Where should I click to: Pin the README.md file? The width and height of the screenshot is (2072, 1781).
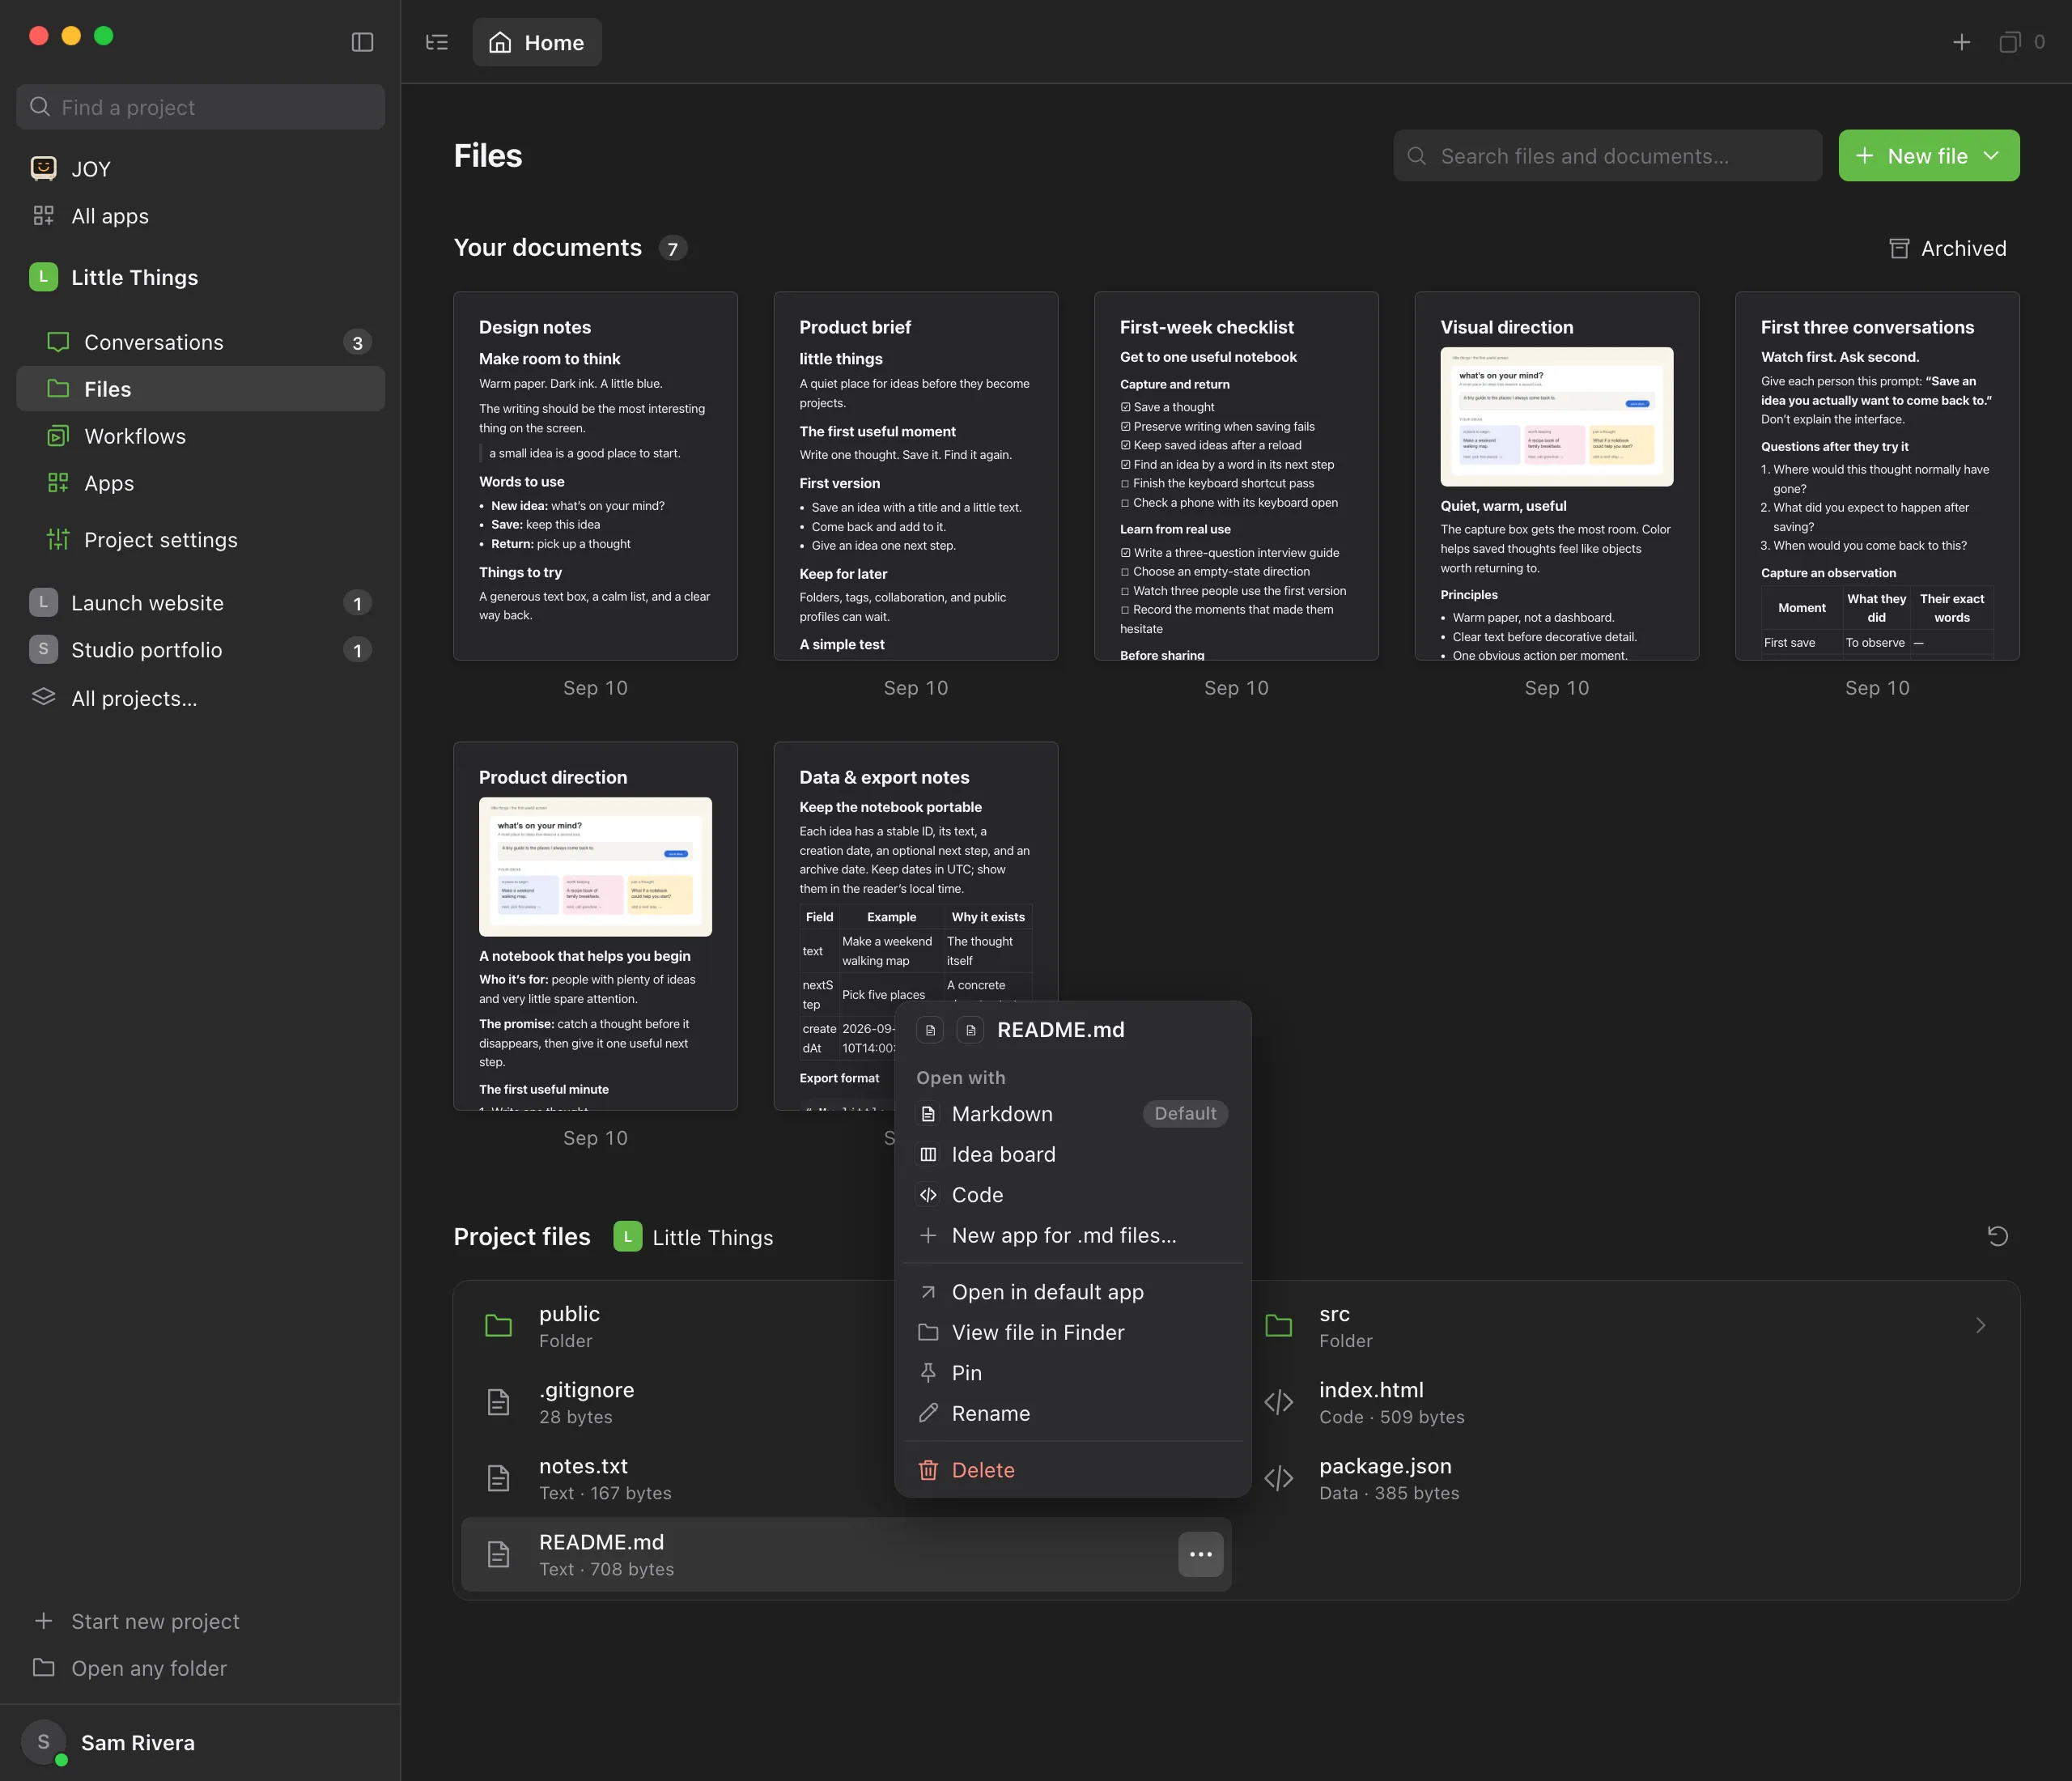1072,1373
